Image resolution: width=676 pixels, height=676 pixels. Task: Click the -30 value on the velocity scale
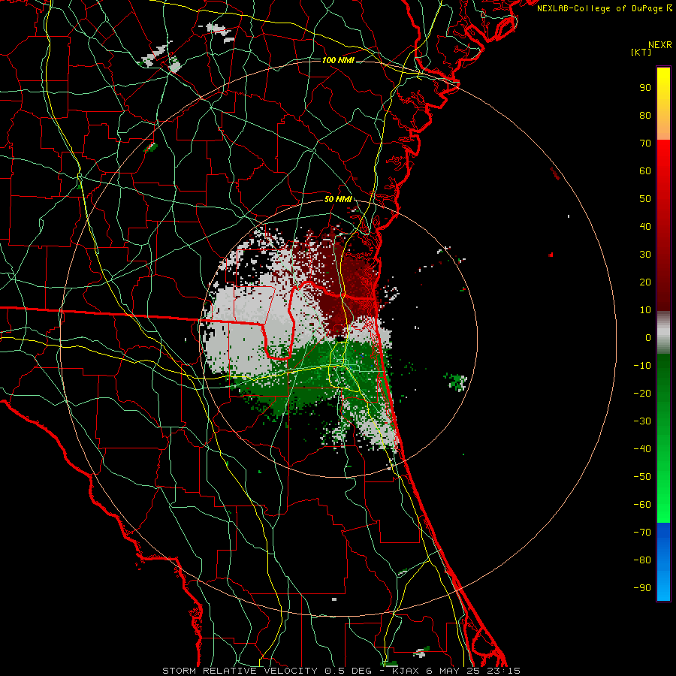[642, 421]
